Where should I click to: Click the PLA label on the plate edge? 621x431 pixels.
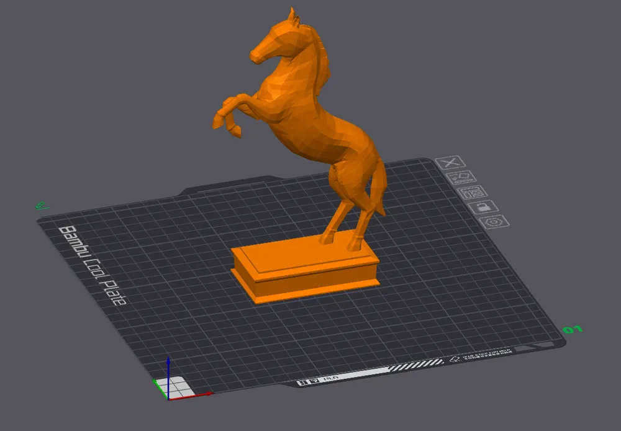(x=331, y=379)
